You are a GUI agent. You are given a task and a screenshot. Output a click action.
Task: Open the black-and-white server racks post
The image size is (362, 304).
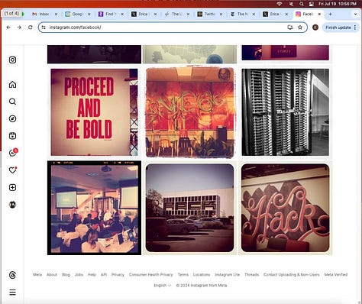pyautogui.click(x=286, y=112)
